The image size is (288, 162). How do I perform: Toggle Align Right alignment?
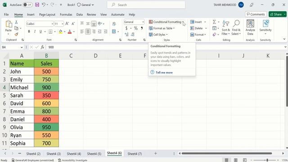[x=94, y=31]
